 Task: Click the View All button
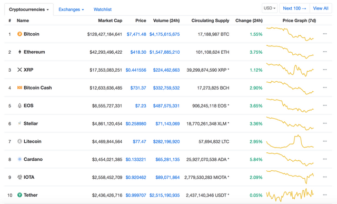pyautogui.click(x=321, y=8)
